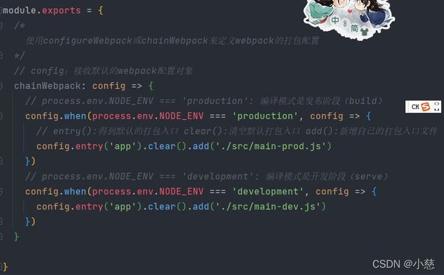Click upper small icon right of Sogou logo
Screen dimensions: 444x275
(x=436, y=104)
